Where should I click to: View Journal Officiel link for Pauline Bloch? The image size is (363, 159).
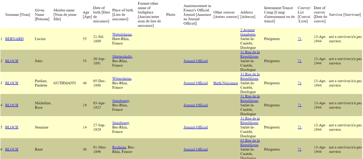click(196, 83)
